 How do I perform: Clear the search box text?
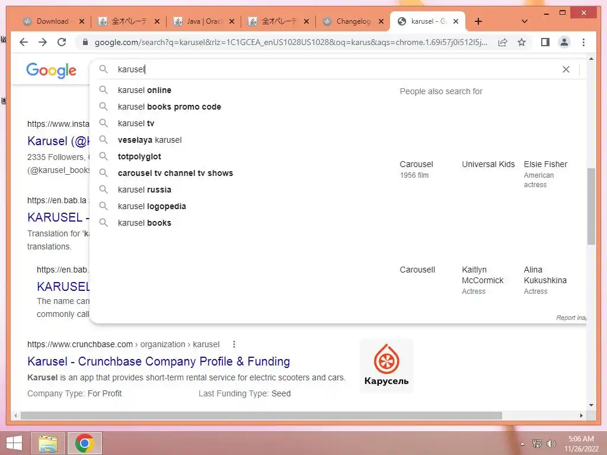pyautogui.click(x=566, y=69)
